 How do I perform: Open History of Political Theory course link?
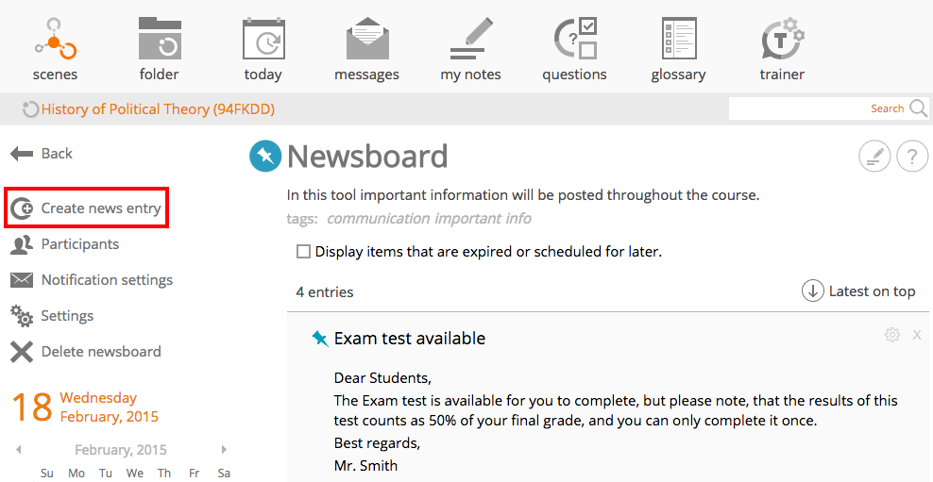158,109
